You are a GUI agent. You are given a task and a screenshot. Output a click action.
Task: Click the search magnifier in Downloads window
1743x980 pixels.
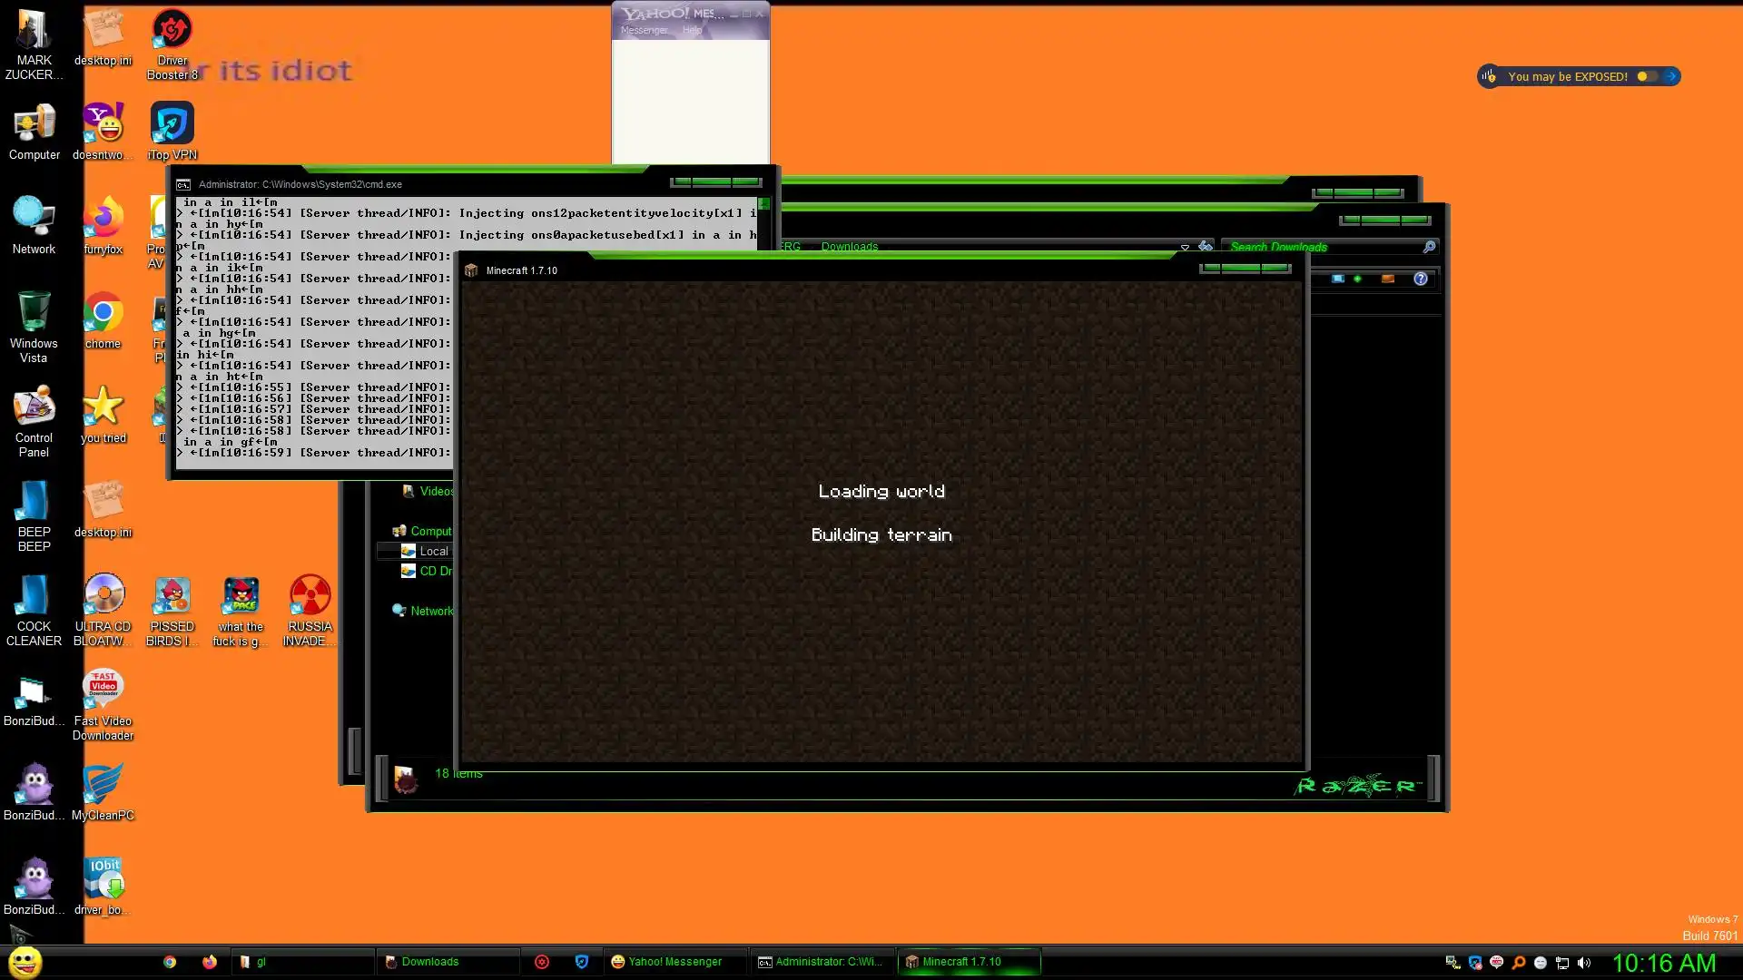(x=1429, y=247)
